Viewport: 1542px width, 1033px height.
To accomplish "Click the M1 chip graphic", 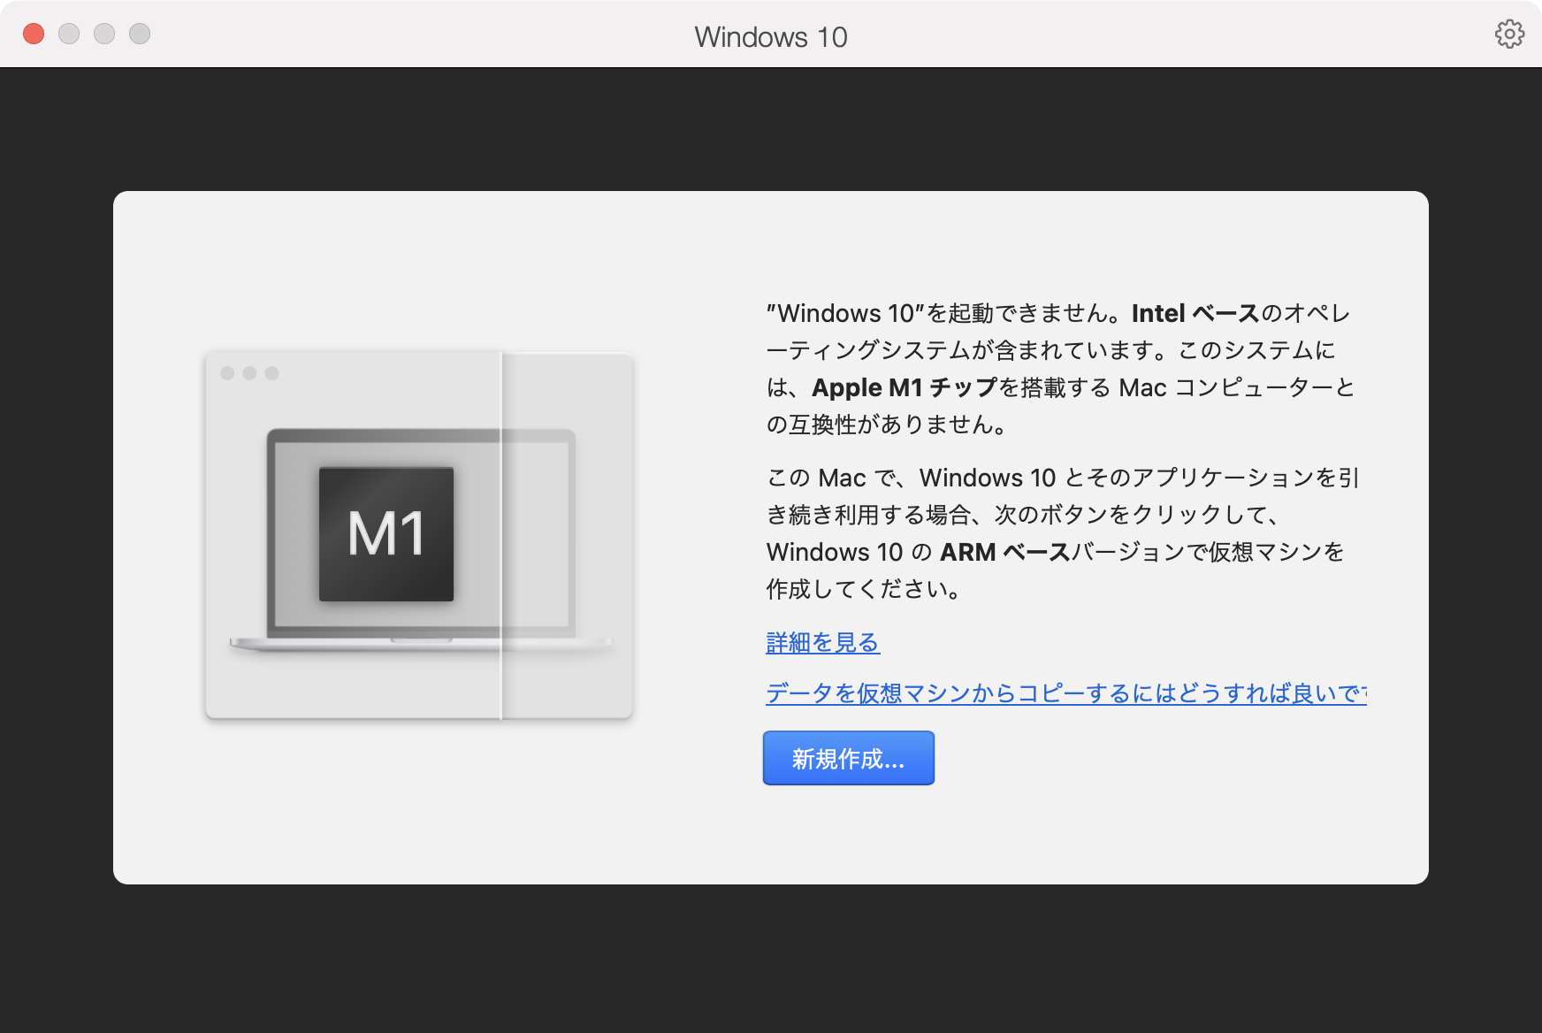I will click(386, 534).
